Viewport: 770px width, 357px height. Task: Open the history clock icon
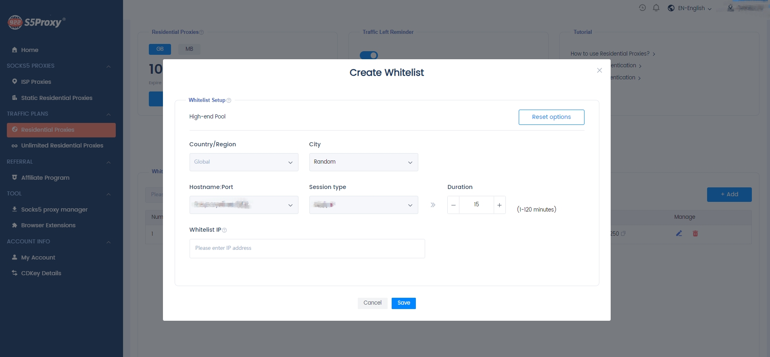pyautogui.click(x=642, y=8)
